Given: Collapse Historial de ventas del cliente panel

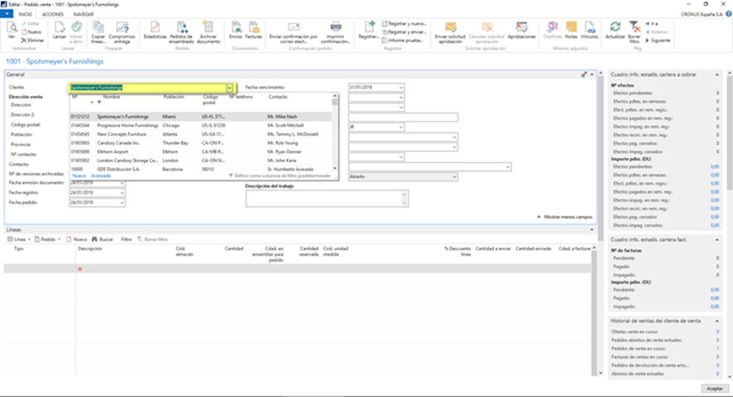Looking at the screenshot, I should pyautogui.click(x=717, y=321).
